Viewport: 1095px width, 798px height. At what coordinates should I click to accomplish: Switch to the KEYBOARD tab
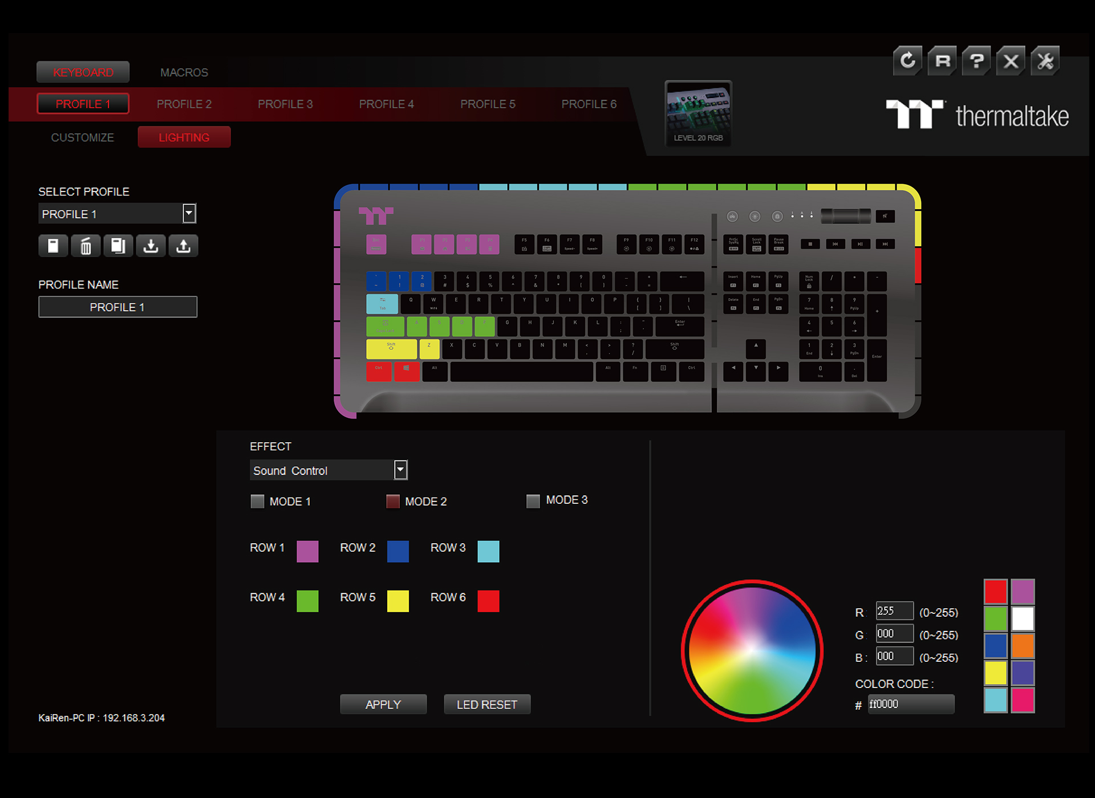pyautogui.click(x=83, y=72)
